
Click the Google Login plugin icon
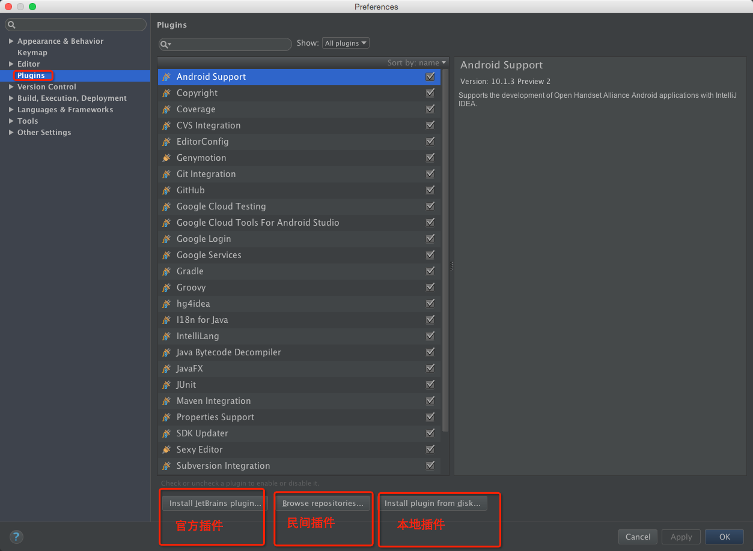coord(166,239)
